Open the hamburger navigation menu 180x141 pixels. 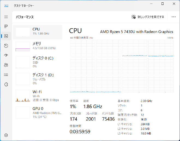pos(6,17)
